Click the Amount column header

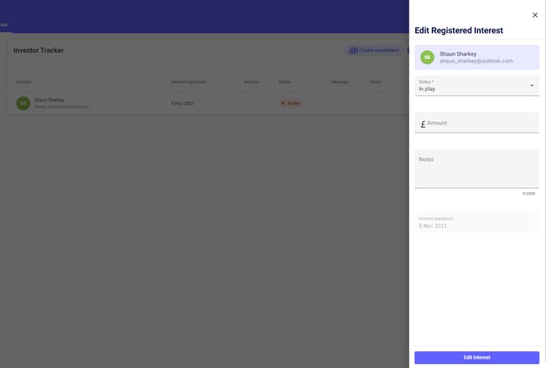252,82
